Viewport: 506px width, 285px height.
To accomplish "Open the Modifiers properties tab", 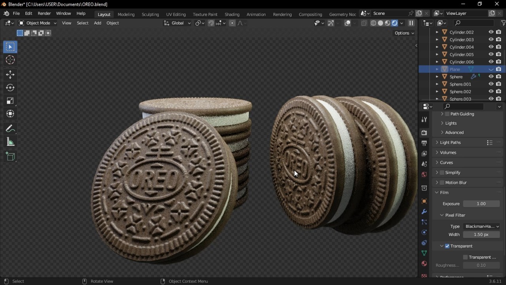I will point(424,211).
